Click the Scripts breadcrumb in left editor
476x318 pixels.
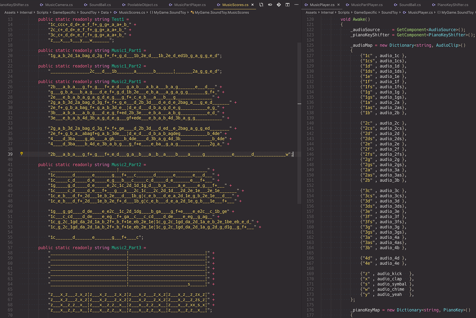(x=42, y=12)
